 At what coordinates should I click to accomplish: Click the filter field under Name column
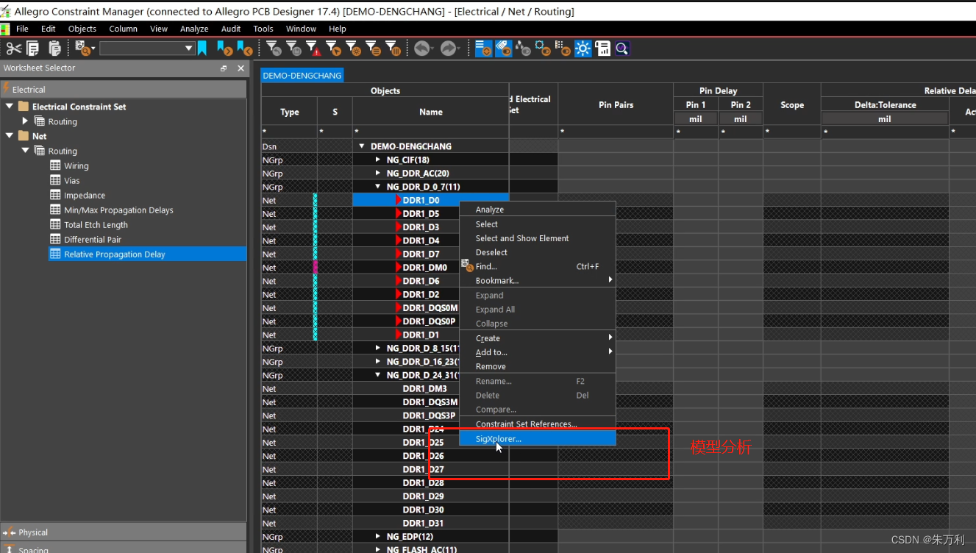(x=430, y=132)
